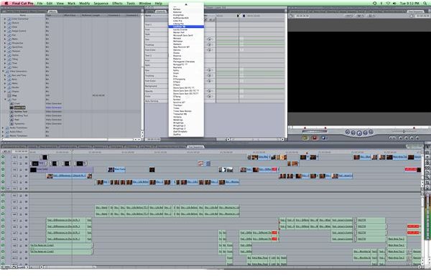Expand the Audio Transitions bin
This screenshot has height=276, width=431.
(x=3, y=128)
